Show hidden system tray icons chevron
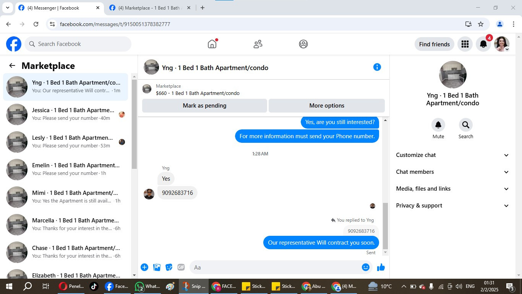 [x=404, y=286]
